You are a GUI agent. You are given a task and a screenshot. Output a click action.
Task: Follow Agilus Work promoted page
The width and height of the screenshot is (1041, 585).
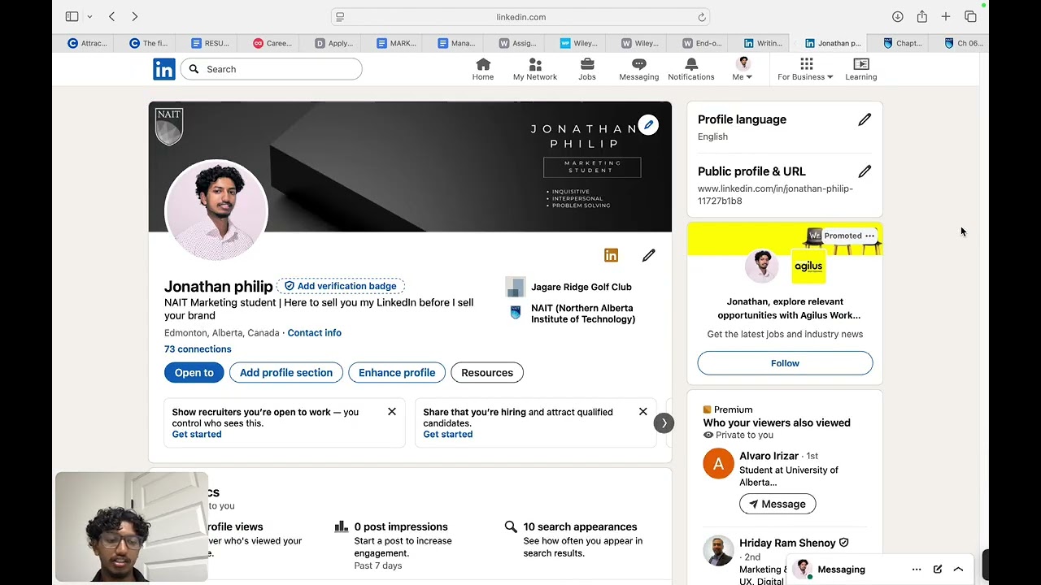(x=785, y=363)
